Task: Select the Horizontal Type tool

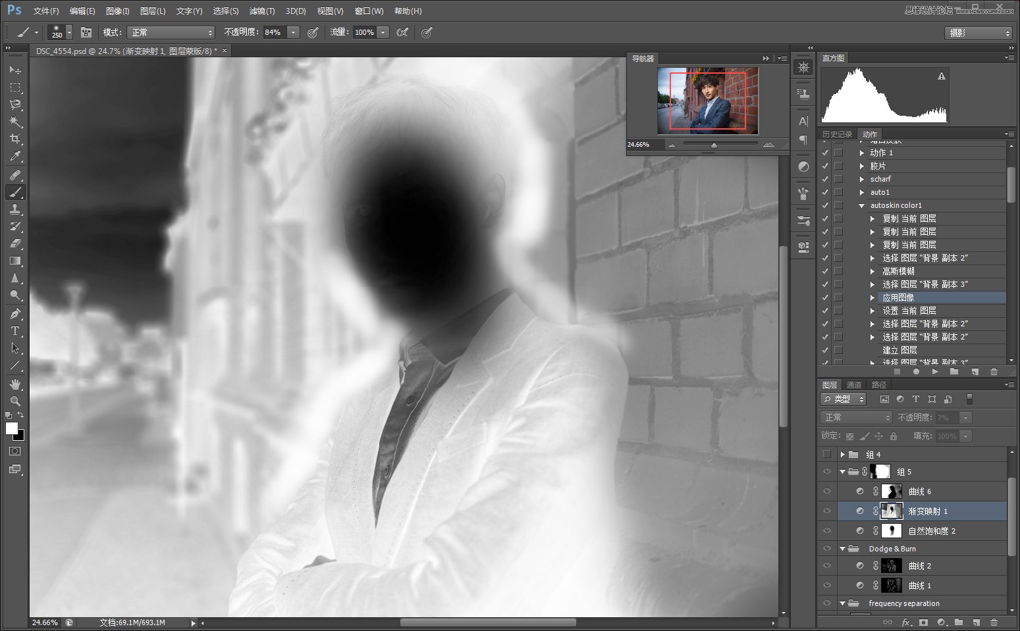Action: pos(15,331)
